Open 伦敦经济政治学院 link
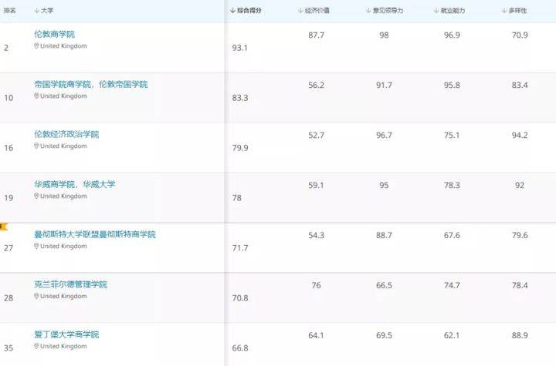This screenshot has width=556, height=366. (x=66, y=134)
